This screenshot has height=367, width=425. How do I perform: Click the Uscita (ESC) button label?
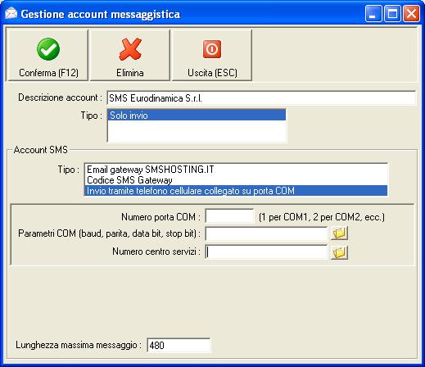pyautogui.click(x=212, y=73)
